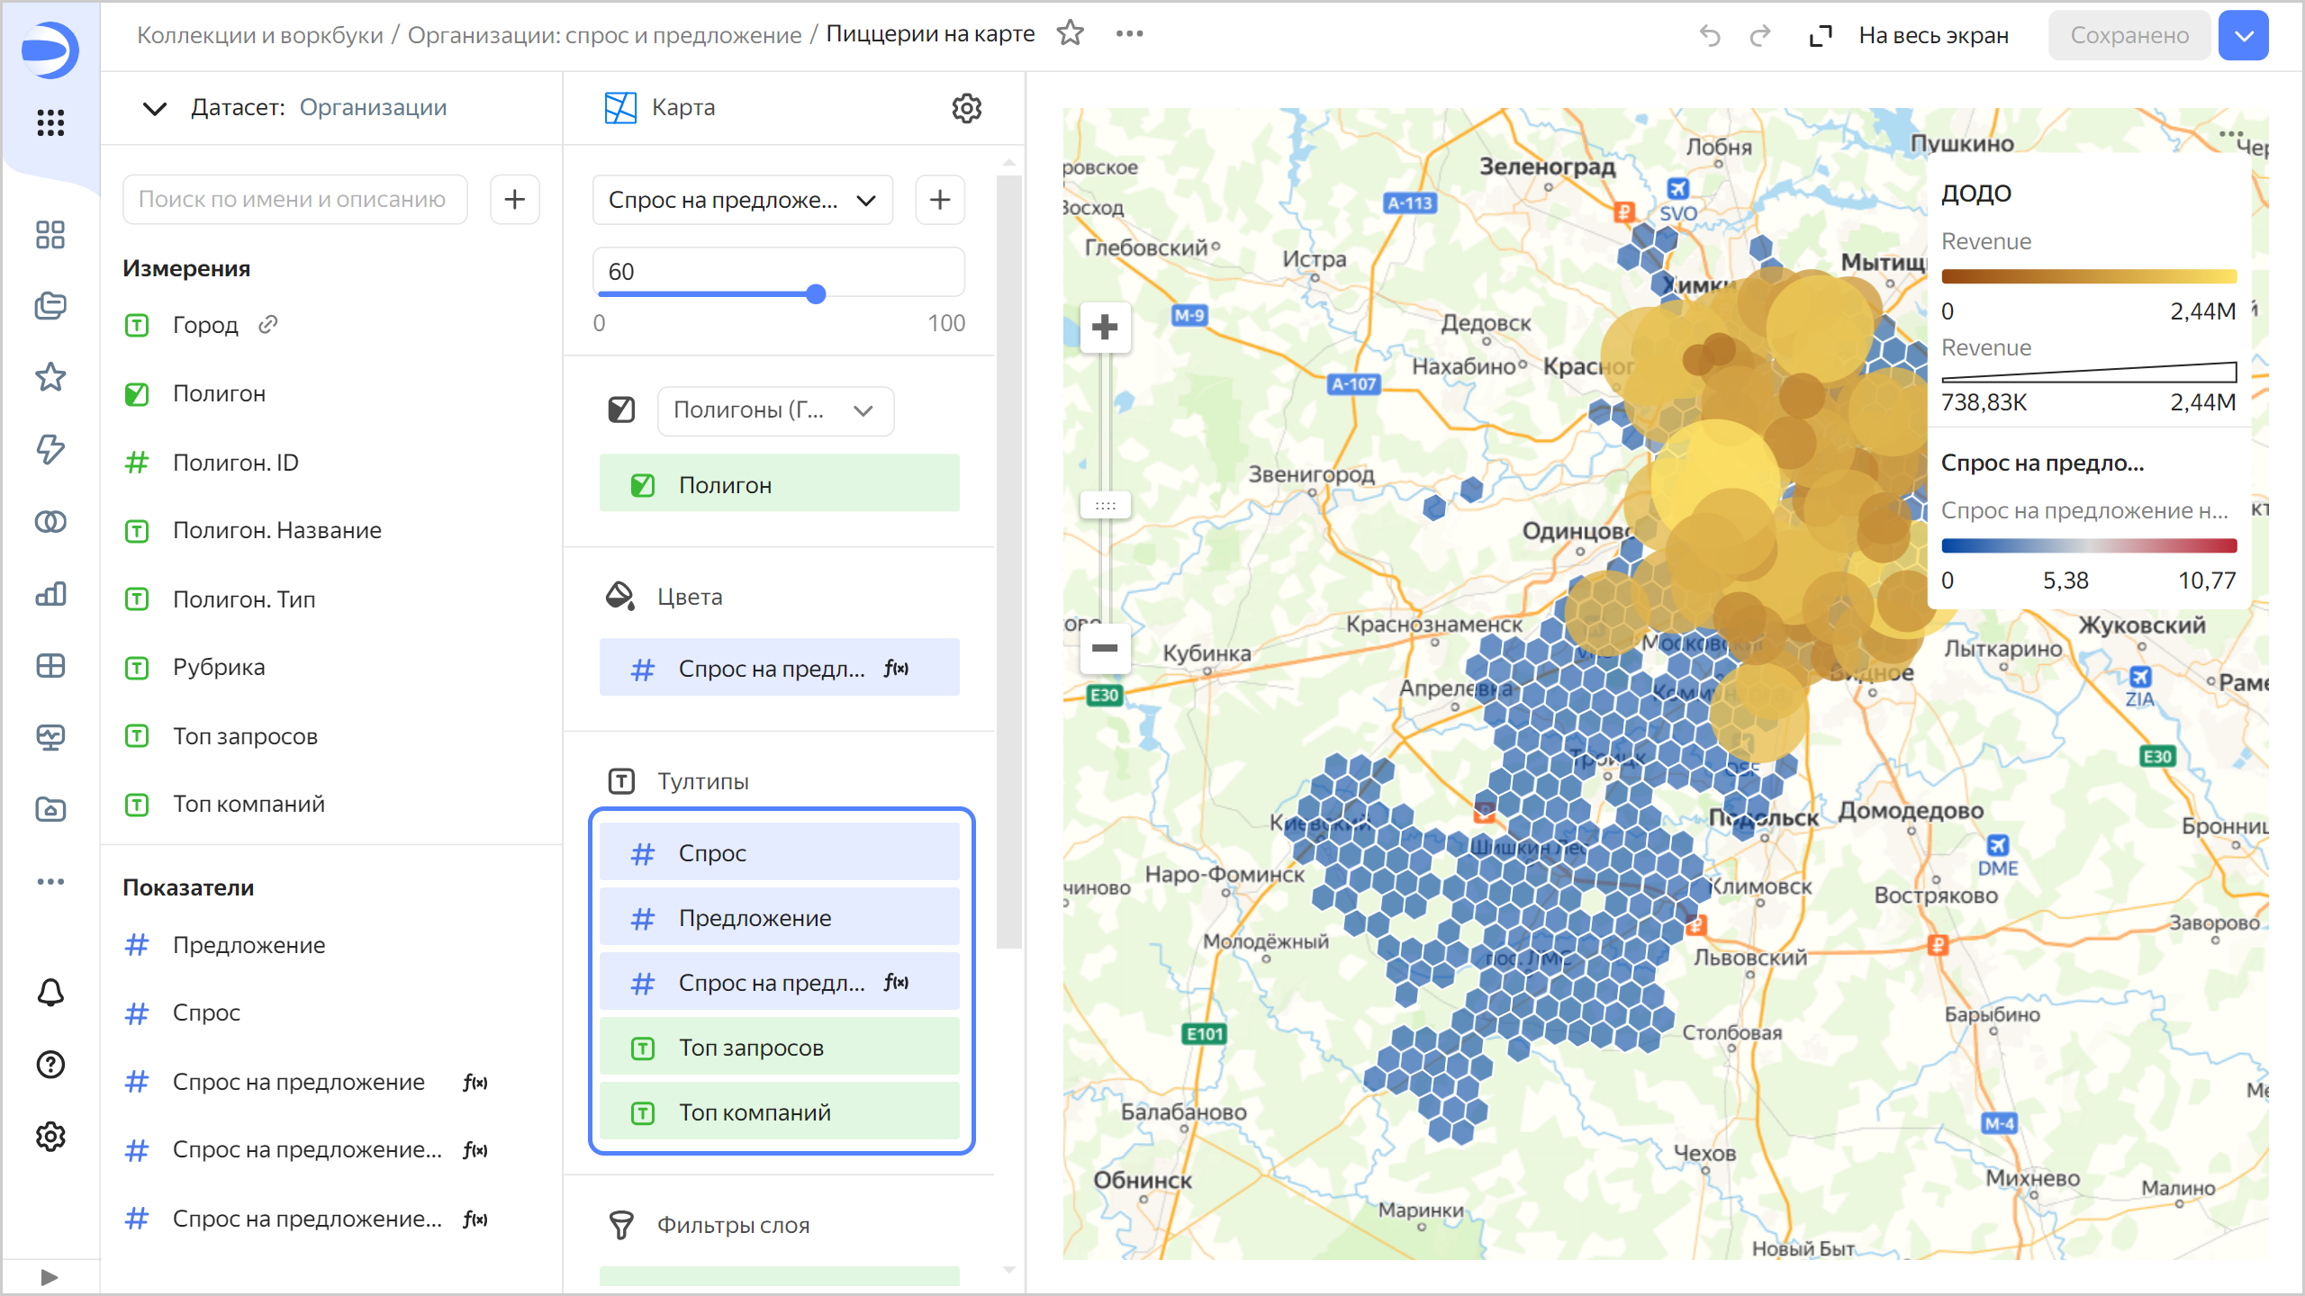
Task: Open the ellipsis menu on the map
Action: click(2232, 133)
